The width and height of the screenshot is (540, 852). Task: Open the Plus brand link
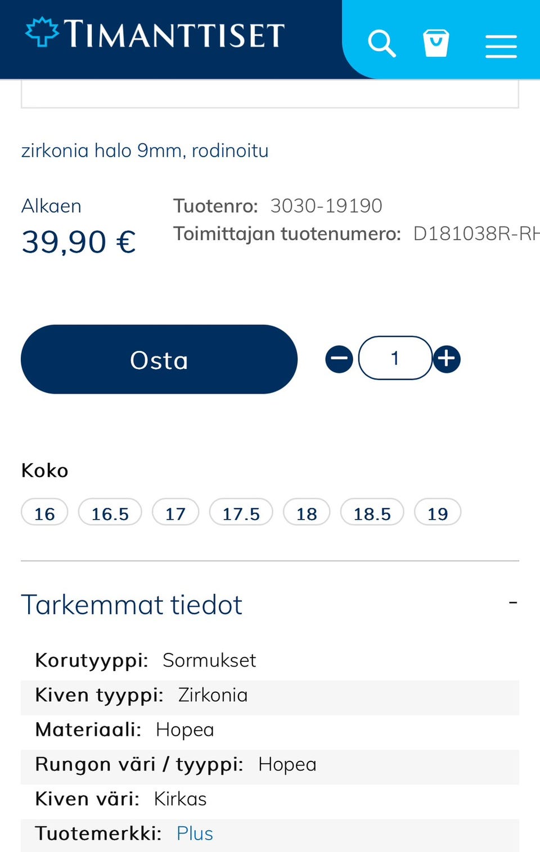pyautogui.click(x=195, y=833)
